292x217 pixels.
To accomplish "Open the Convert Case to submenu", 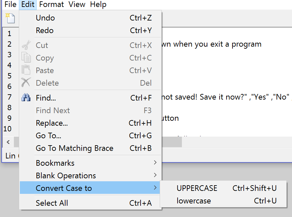I will tap(90, 188).
